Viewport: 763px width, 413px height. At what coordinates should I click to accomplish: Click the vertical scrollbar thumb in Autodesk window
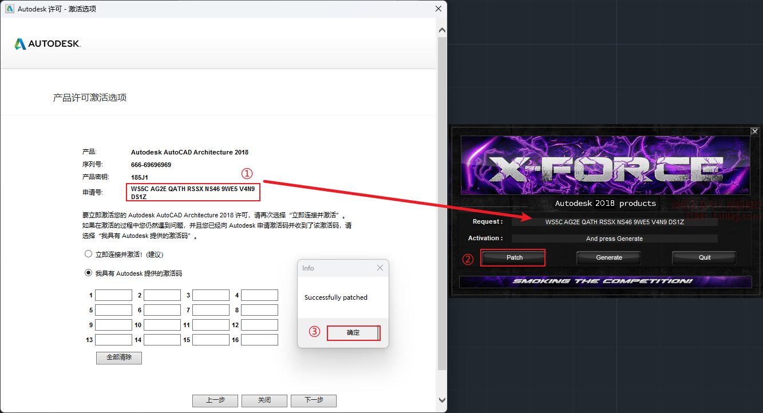point(441,203)
